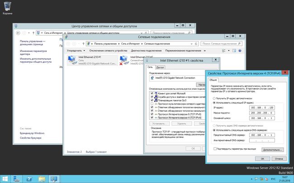Open Брандмауэр Windows link
294x183 pixels.
(x=32, y=133)
